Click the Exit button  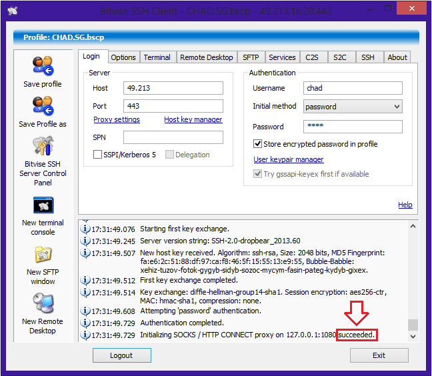[x=379, y=355]
